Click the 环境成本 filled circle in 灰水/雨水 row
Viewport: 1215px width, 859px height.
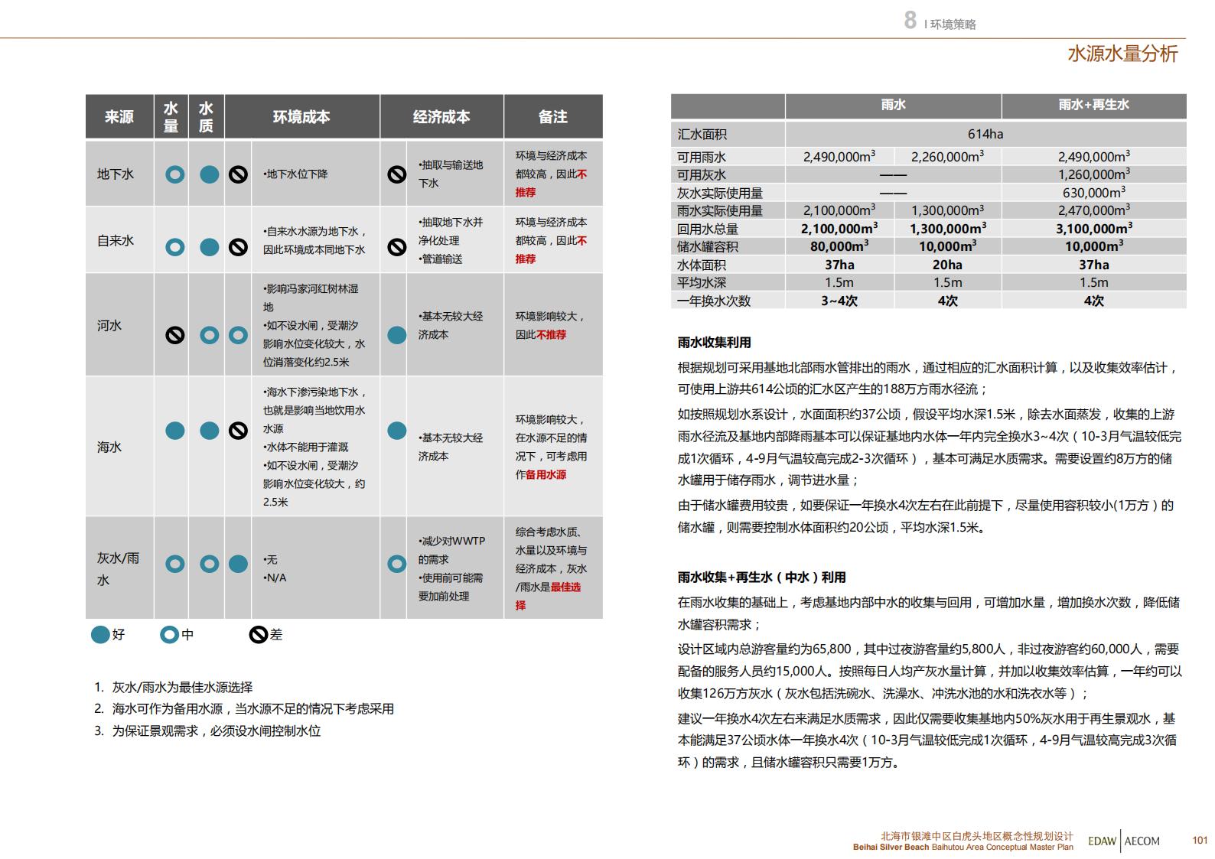[x=238, y=565]
